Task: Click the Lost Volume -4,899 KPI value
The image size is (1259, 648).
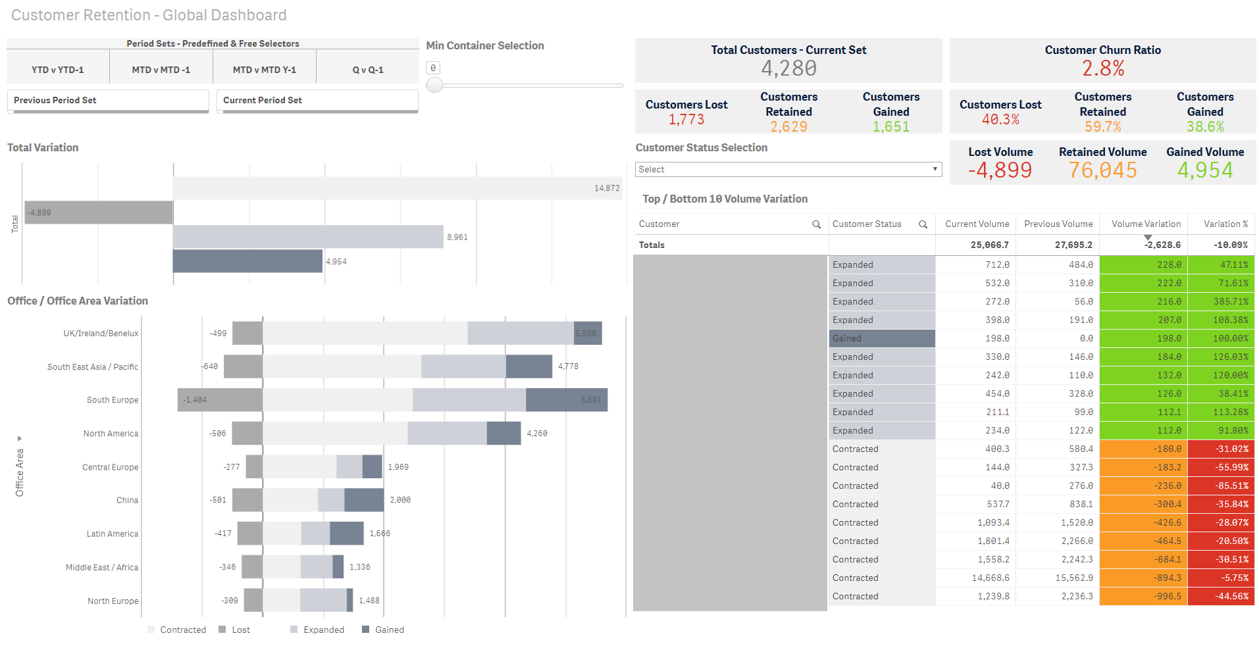Action: [x=1000, y=170]
